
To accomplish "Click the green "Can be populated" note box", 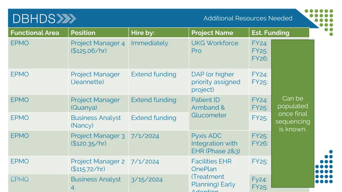I will pos(293,113).
